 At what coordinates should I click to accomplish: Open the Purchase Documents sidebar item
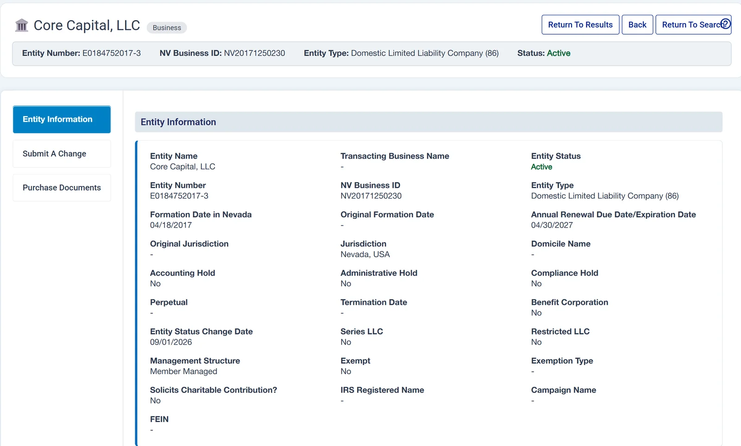pos(62,187)
